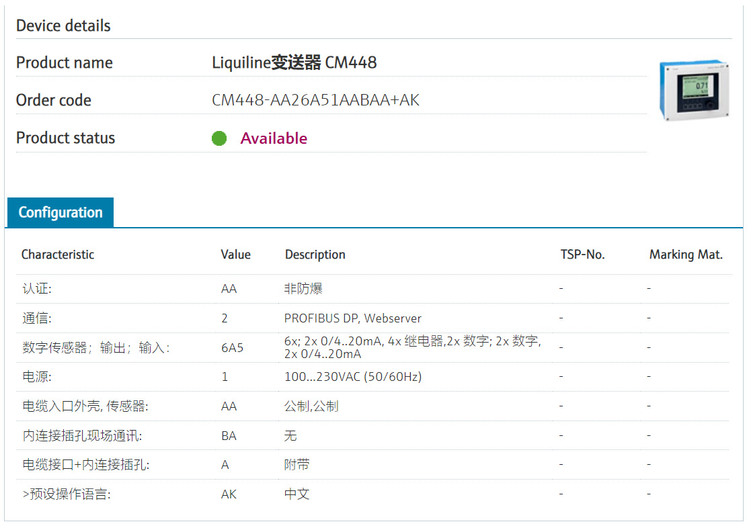
Task: Click the 6A5 value cell
Action: 232,348
